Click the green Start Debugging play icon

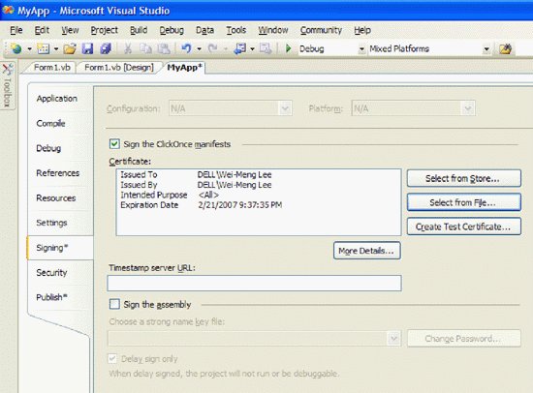click(288, 48)
